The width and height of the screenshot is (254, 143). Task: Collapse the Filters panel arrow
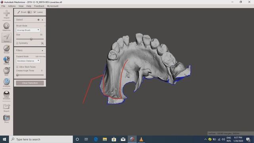tap(42, 50)
